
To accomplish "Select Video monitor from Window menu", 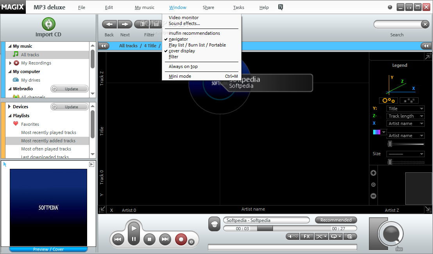I will tap(184, 18).
